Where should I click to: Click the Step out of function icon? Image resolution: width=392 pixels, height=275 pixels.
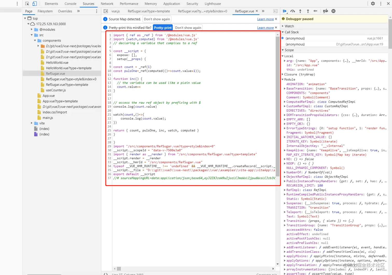click(308, 11)
